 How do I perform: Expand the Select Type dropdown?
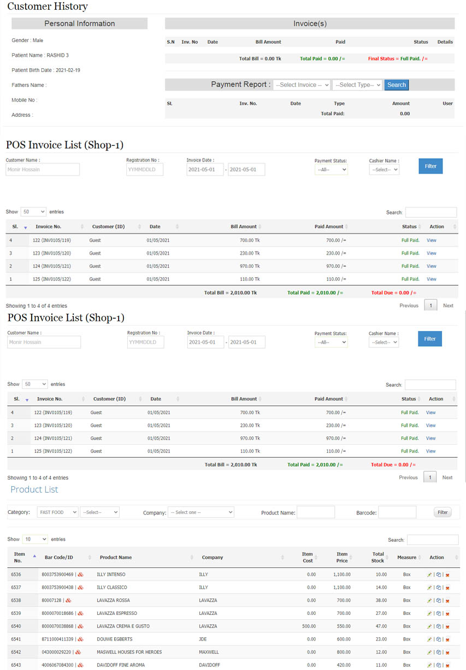coord(357,85)
